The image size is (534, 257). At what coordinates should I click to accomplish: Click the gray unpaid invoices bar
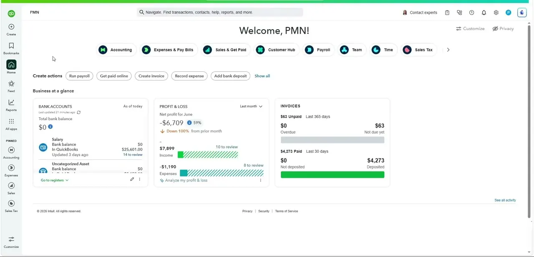pos(332,140)
